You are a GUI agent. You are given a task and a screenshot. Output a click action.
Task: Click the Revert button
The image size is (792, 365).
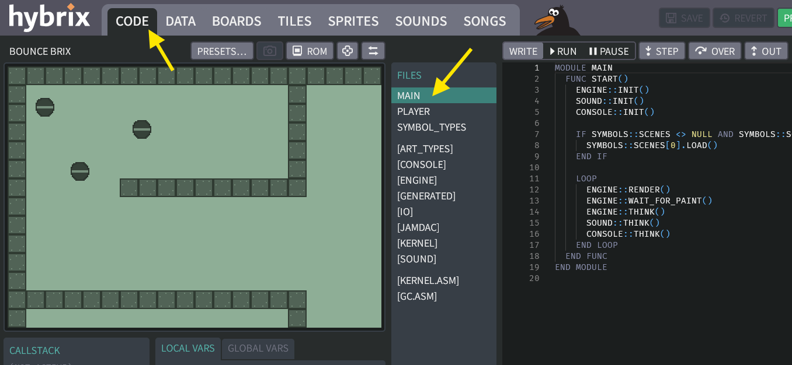point(743,18)
